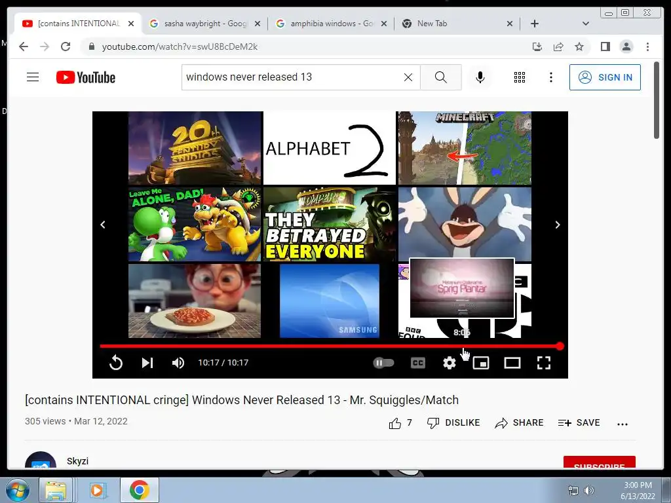Enter fullscreen mode
The width and height of the screenshot is (671, 503).
click(543, 363)
